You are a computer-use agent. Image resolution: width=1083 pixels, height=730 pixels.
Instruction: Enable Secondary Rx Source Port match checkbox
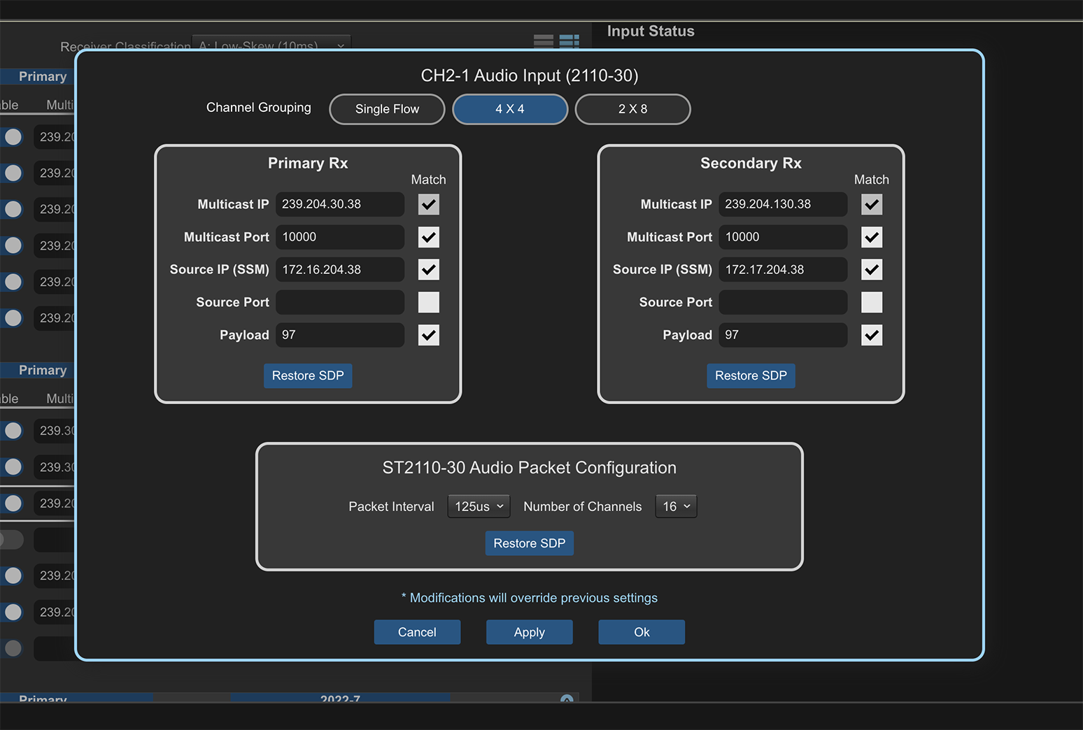871,302
